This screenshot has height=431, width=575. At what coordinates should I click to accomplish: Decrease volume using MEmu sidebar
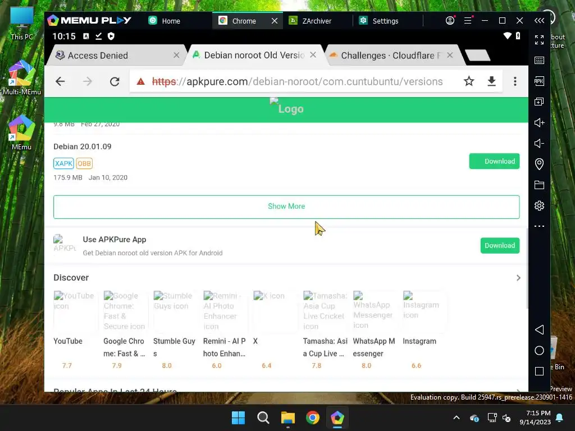coord(539,143)
